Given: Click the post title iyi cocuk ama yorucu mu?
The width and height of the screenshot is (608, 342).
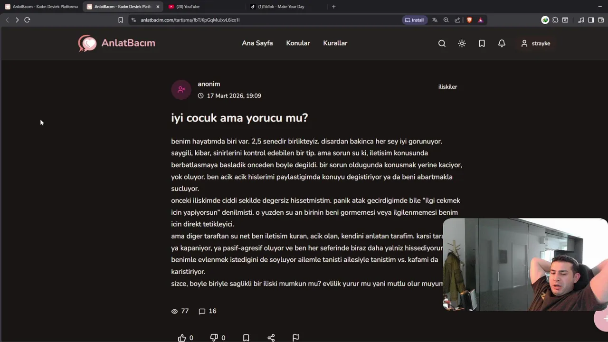Looking at the screenshot, I should 239,118.
